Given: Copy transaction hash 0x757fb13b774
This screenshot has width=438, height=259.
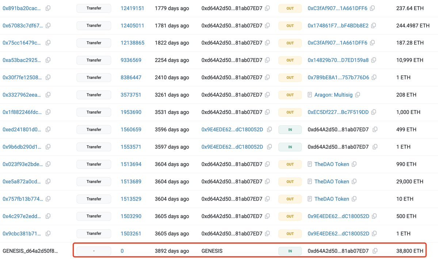Looking at the screenshot, I should coord(48,199).
